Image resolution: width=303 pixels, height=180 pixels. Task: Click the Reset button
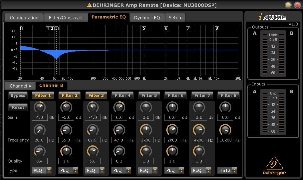click(18, 108)
